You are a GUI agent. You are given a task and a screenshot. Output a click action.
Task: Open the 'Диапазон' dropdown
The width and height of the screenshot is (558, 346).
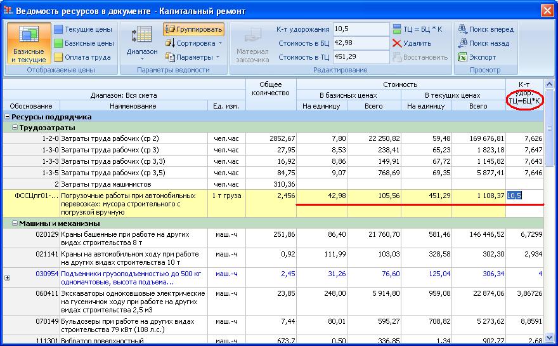[x=142, y=42]
